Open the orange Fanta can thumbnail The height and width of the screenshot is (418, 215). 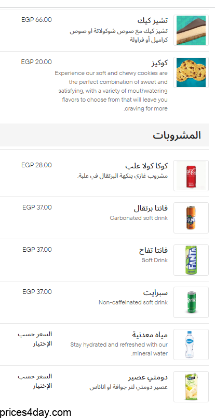pyautogui.click(x=191, y=218)
